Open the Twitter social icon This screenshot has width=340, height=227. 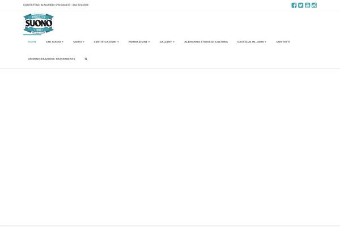tap(300, 5)
